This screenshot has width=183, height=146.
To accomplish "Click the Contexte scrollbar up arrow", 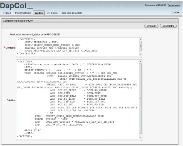I will pyautogui.click(x=141, y=39).
